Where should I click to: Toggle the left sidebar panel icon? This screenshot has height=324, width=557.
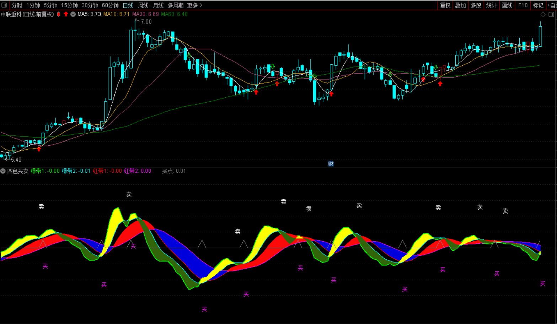[x=4, y=5]
